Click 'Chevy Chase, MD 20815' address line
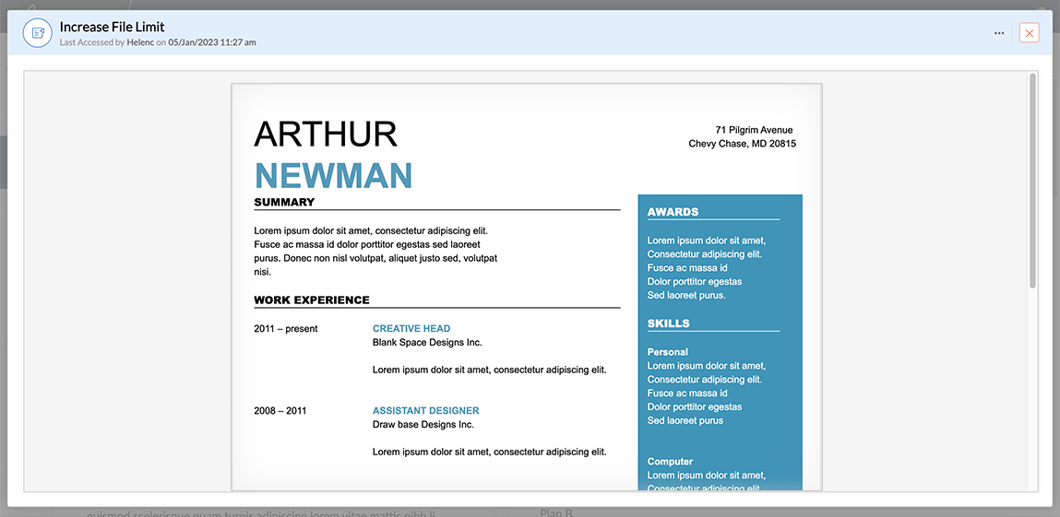This screenshot has width=1060, height=517. click(743, 144)
